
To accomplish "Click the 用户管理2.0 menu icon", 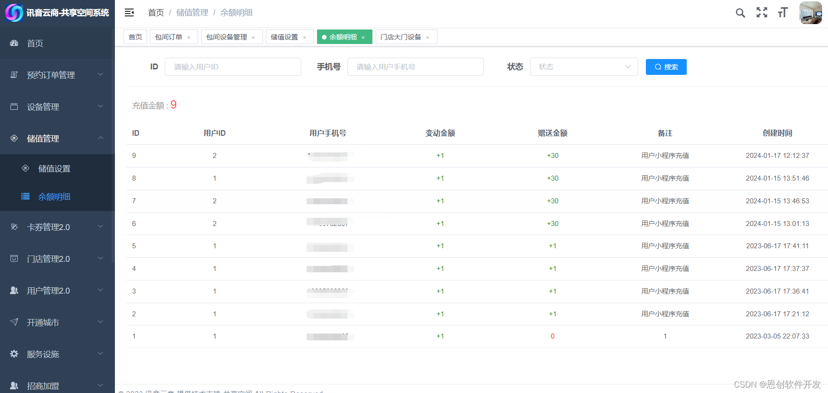I will (14, 290).
